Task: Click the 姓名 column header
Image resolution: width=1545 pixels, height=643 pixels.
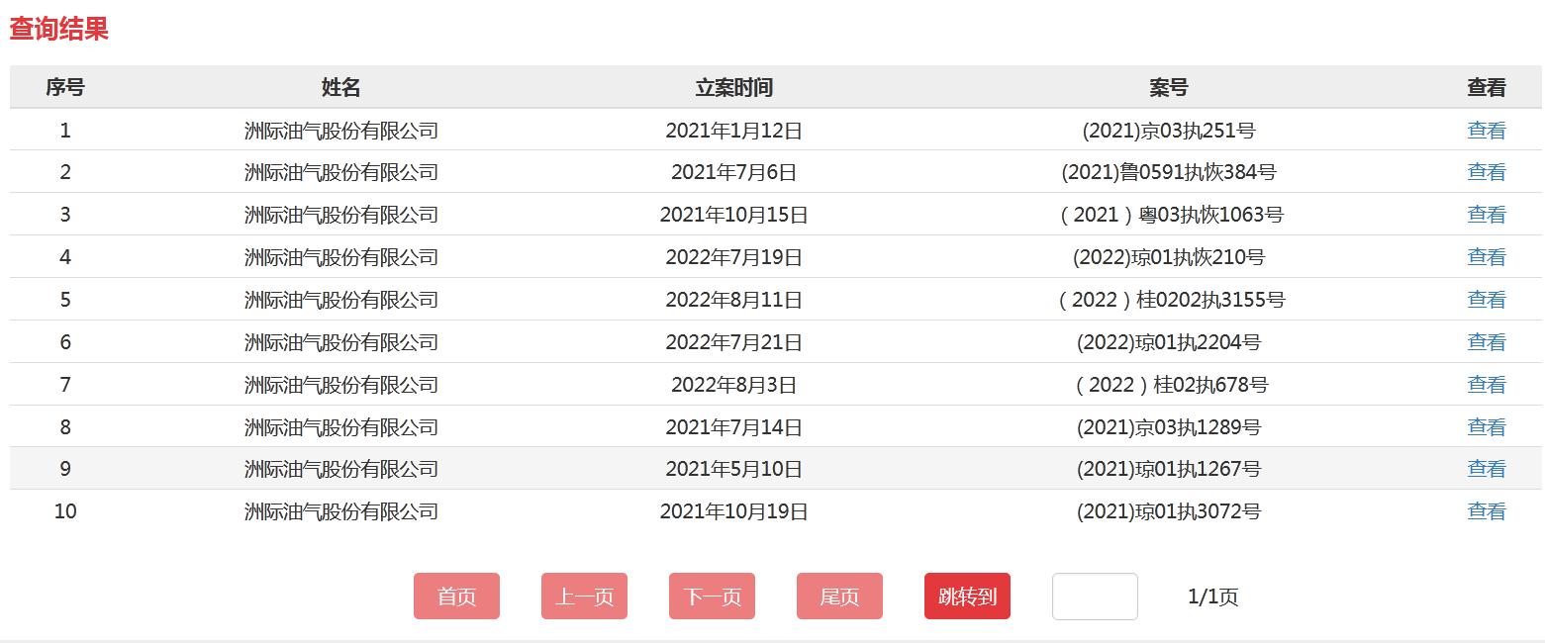Action: coord(340,88)
